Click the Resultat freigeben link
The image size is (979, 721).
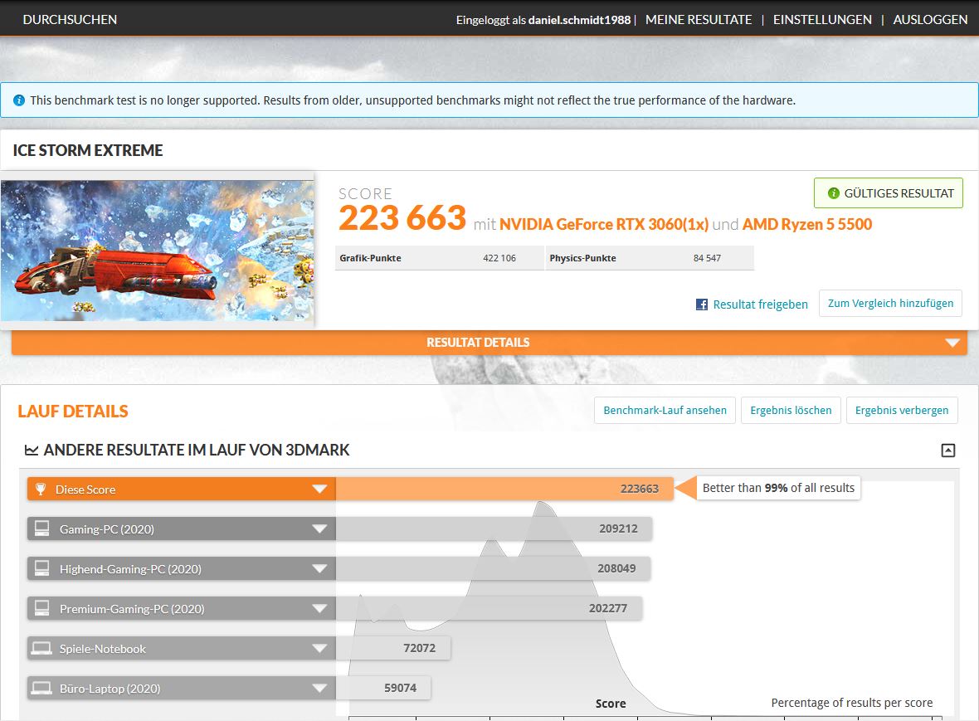(x=761, y=304)
